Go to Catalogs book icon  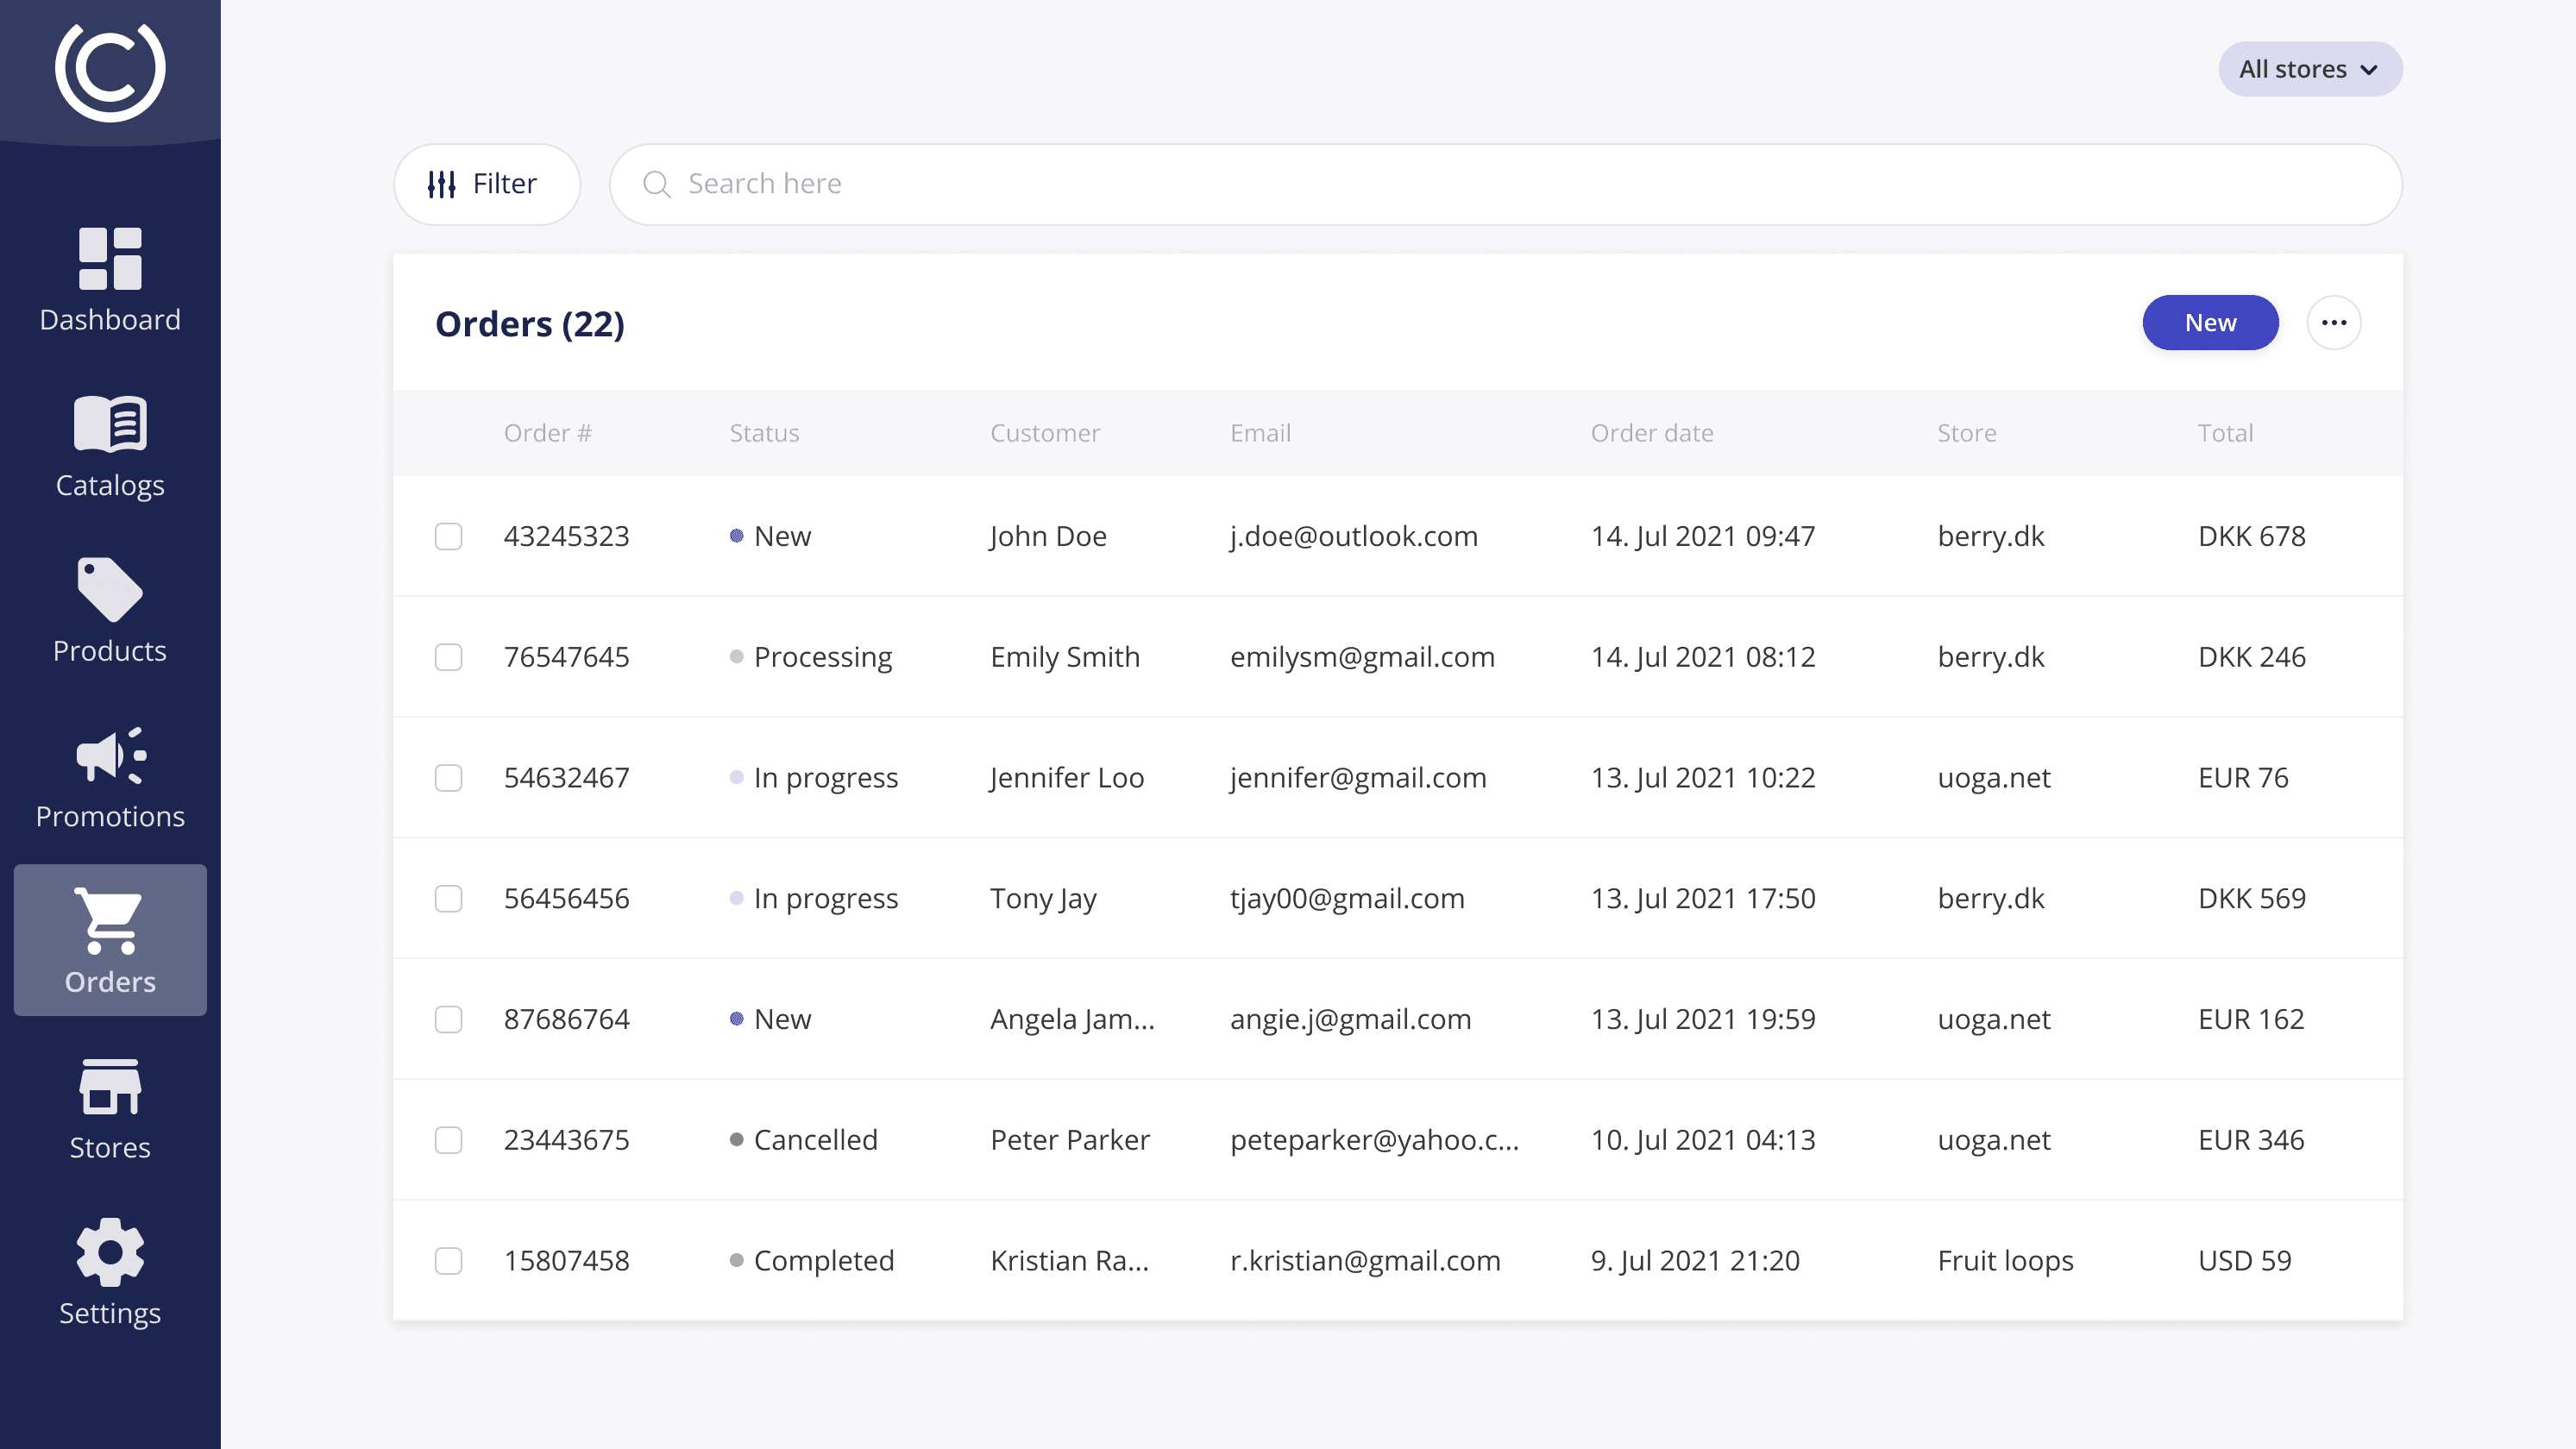(x=110, y=424)
